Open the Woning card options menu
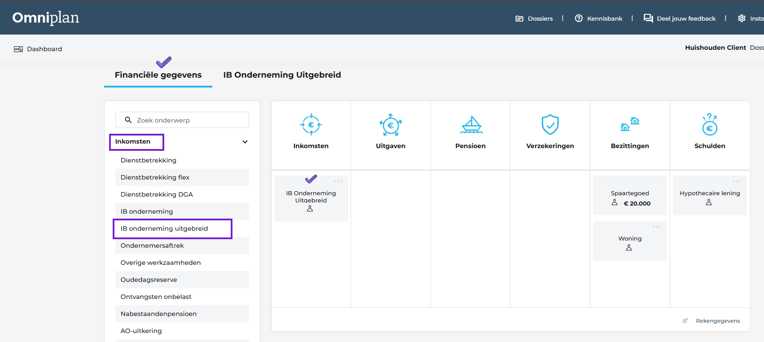Image resolution: width=764 pixels, height=342 pixels. pyautogui.click(x=657, y=227)
